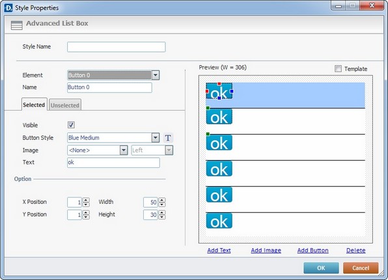Screen dimensions: 388x280
Task: Expand the Element dropdown
Action: [156, 76]
